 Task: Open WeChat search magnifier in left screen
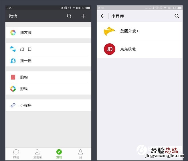tap(69, 16)
